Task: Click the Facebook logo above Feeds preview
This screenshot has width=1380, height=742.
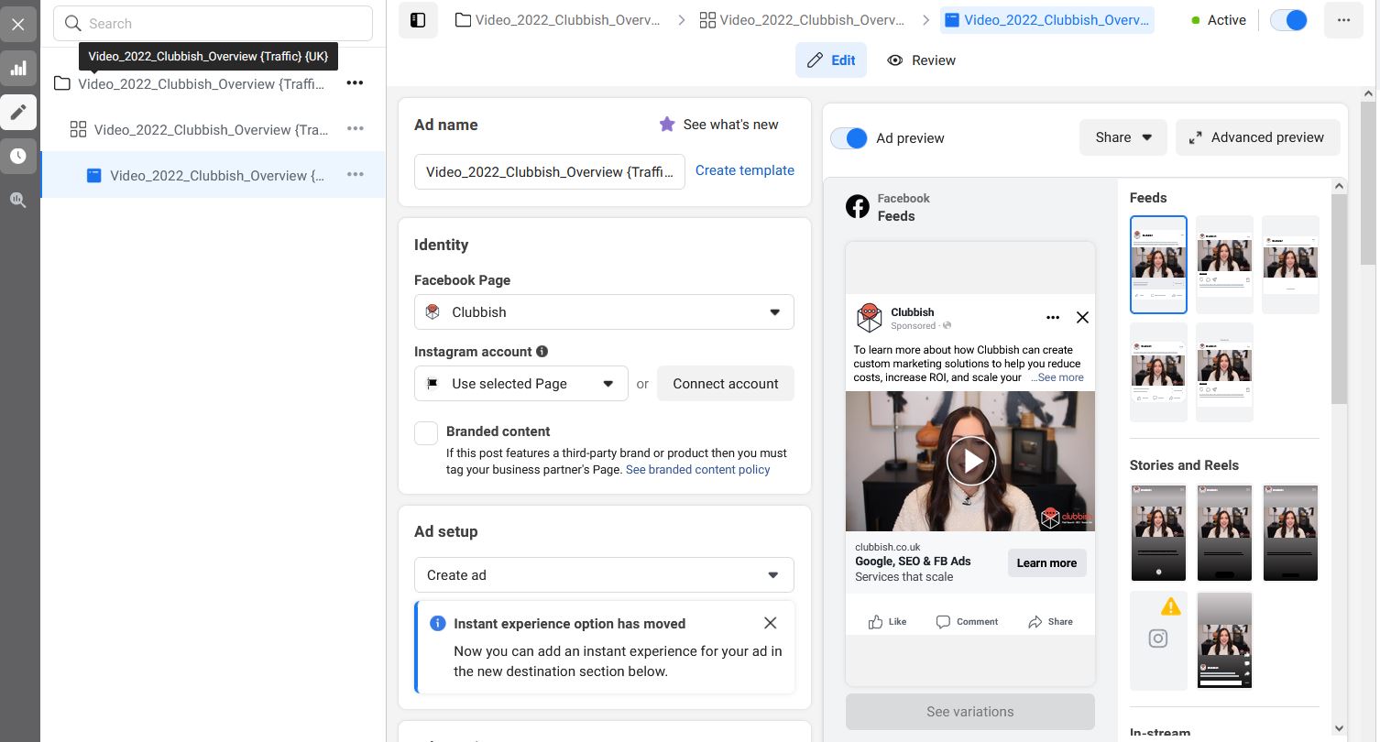Action: tap(858, 207)
